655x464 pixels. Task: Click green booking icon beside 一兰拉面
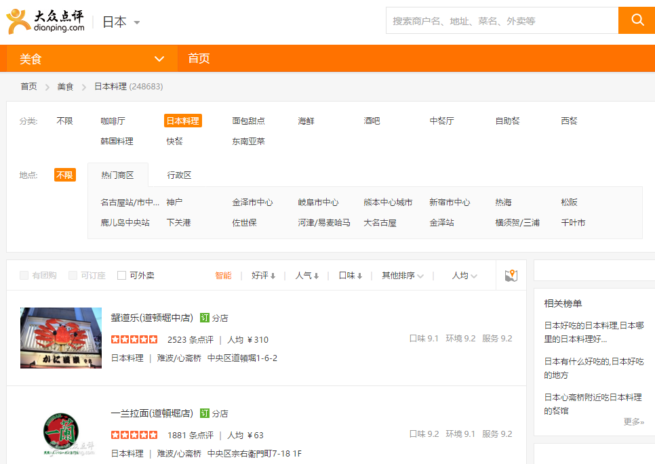click(205, 413)
